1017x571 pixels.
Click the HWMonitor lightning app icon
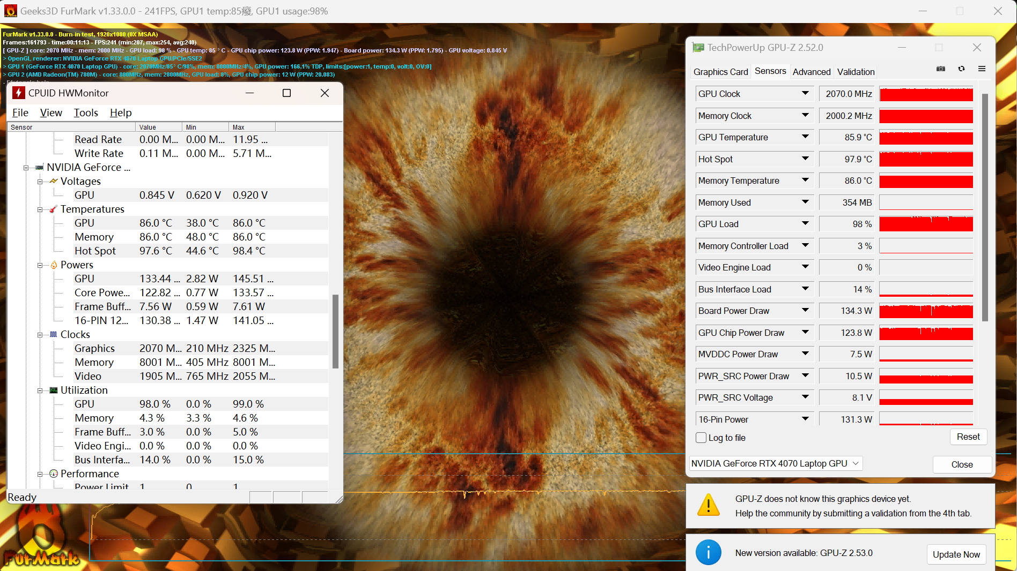pos(19,93)
